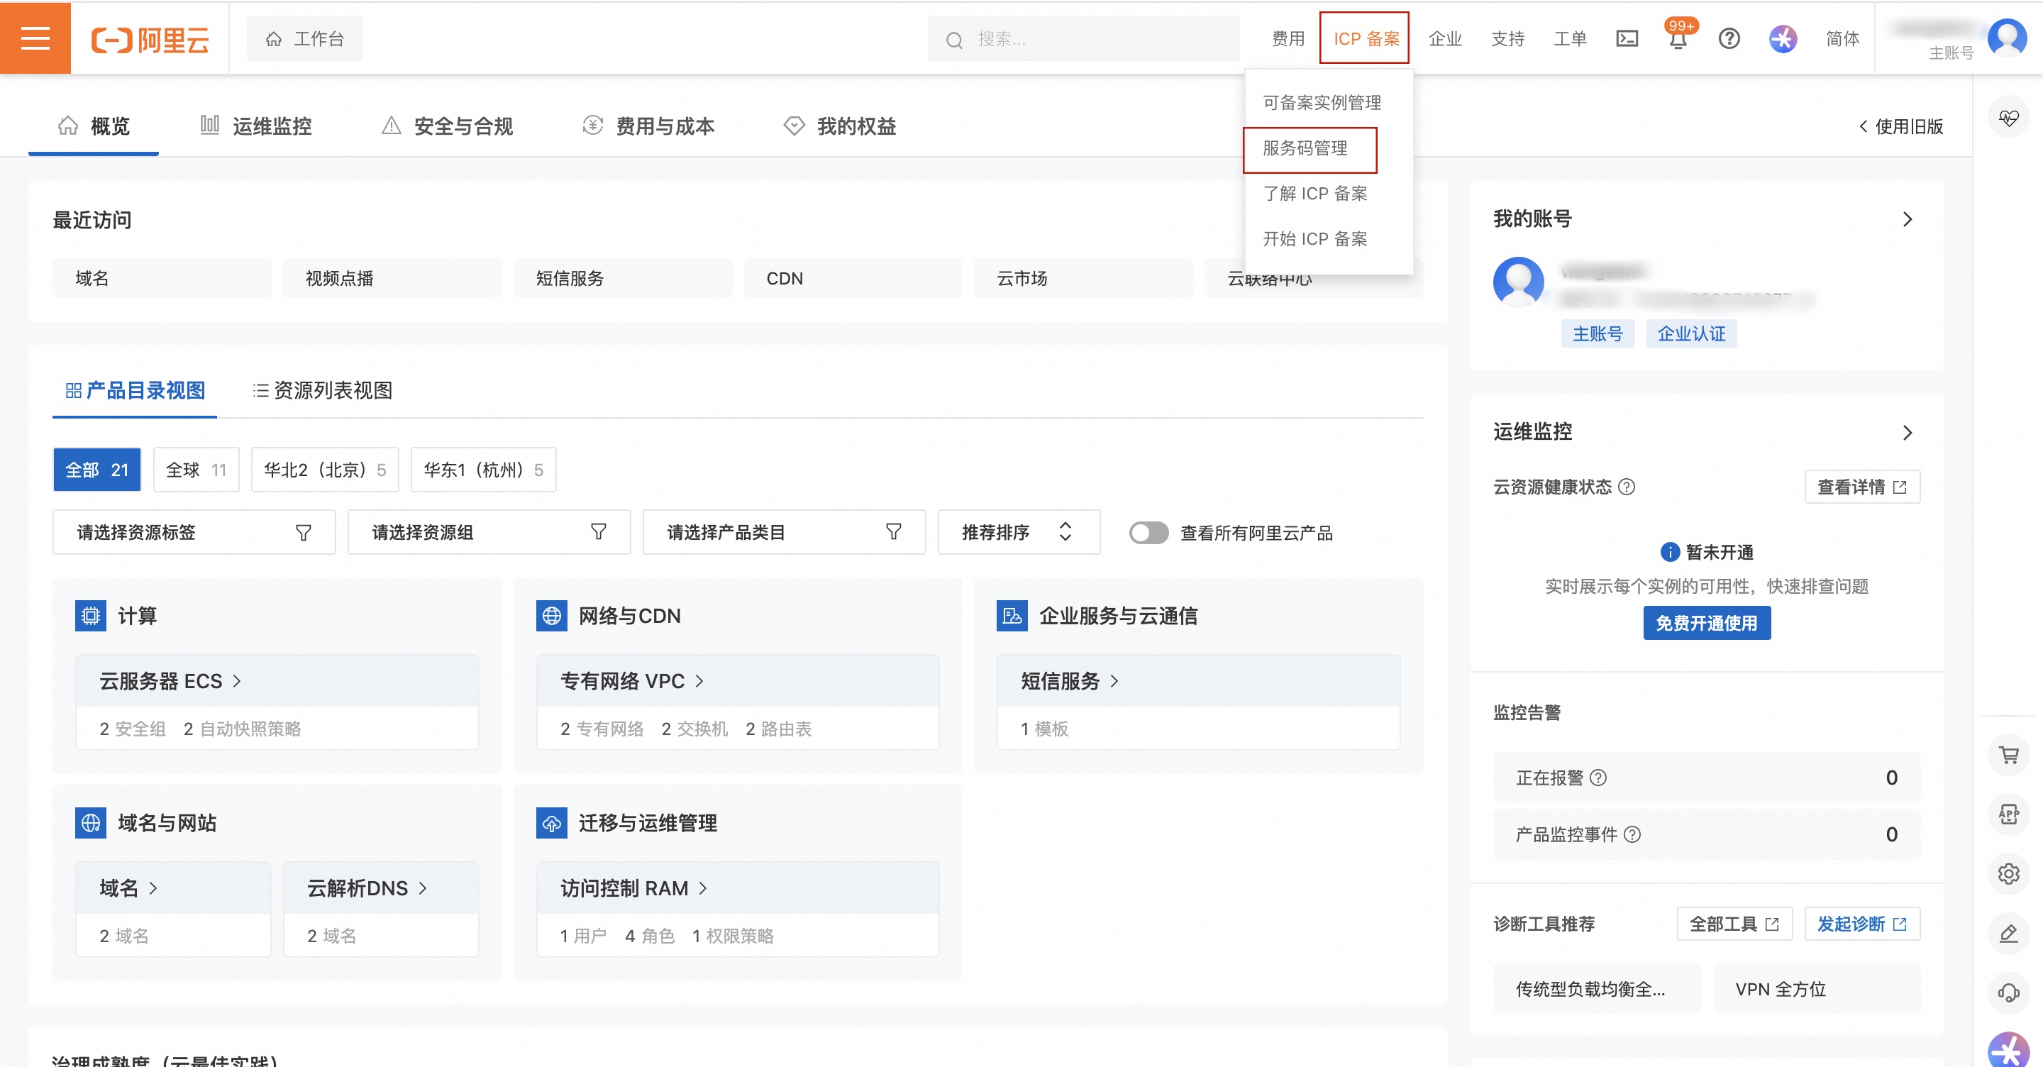Click the 网络与CDN globe icon
The image size is (2043, 1067).
551,616
